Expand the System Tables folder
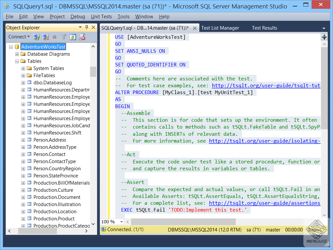This screenshot has height=250, width=333. 23,68
